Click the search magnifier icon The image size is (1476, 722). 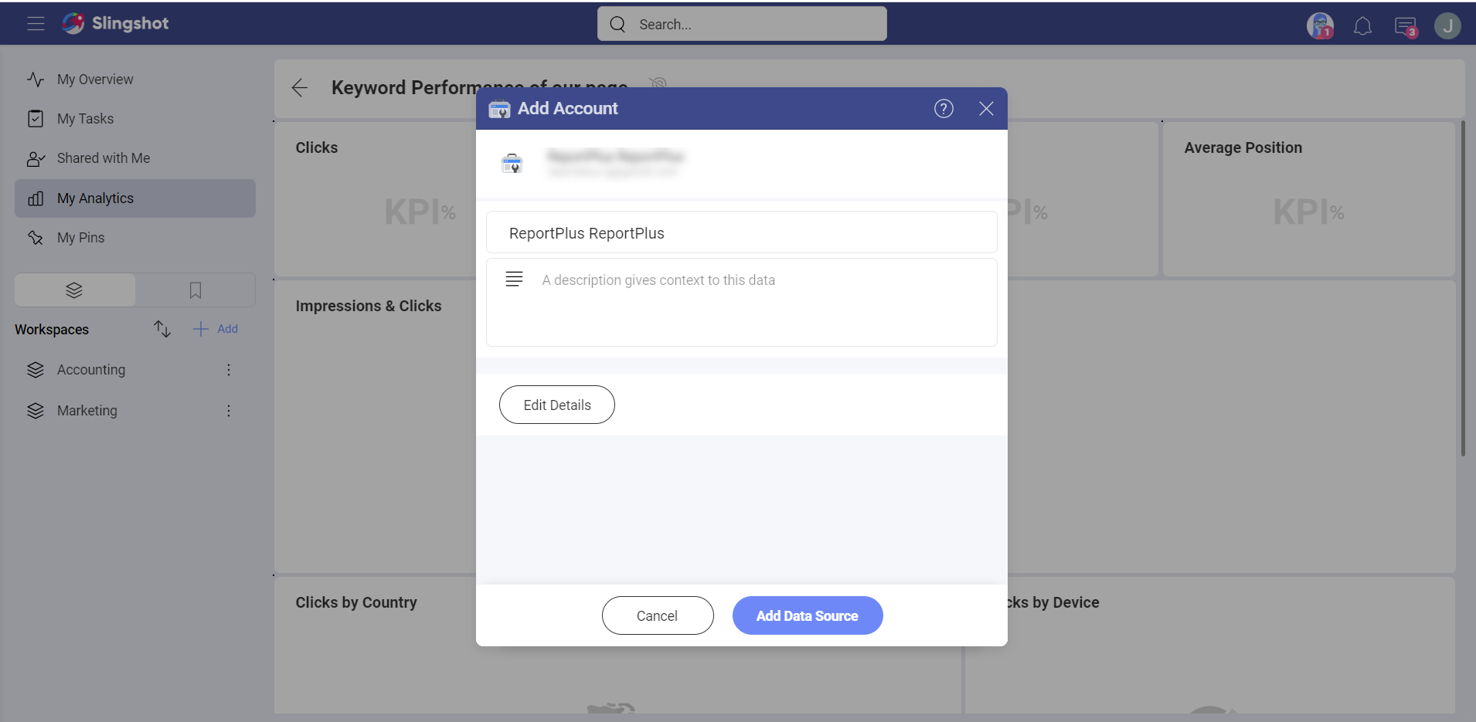(x=617, y=24)
